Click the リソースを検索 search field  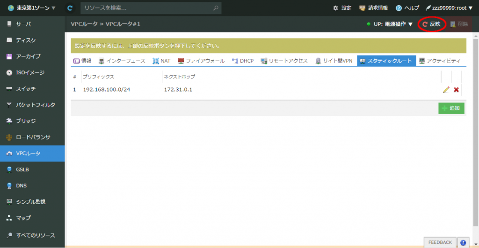[147, 8]
